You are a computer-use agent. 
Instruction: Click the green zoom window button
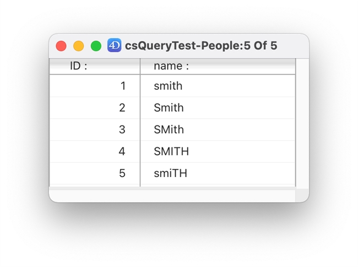96,46
